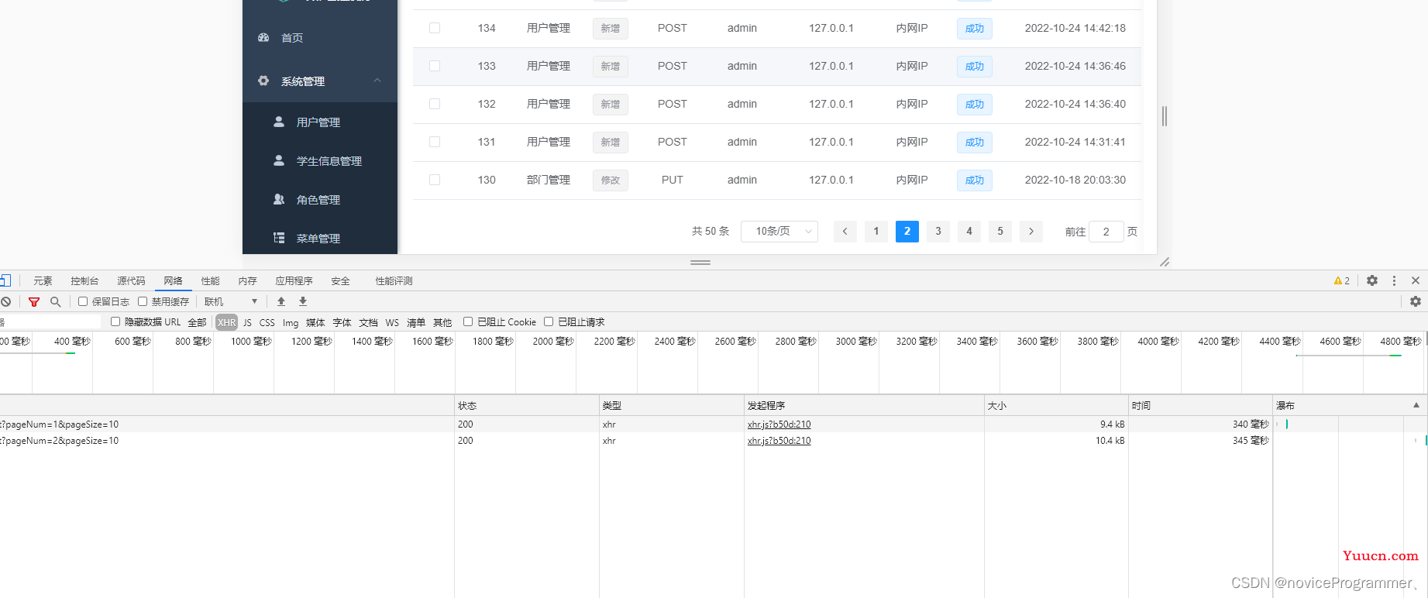Viewport: 1428px width, 598px height.
Task: Select the WS request filter
Action: [392, 322]
